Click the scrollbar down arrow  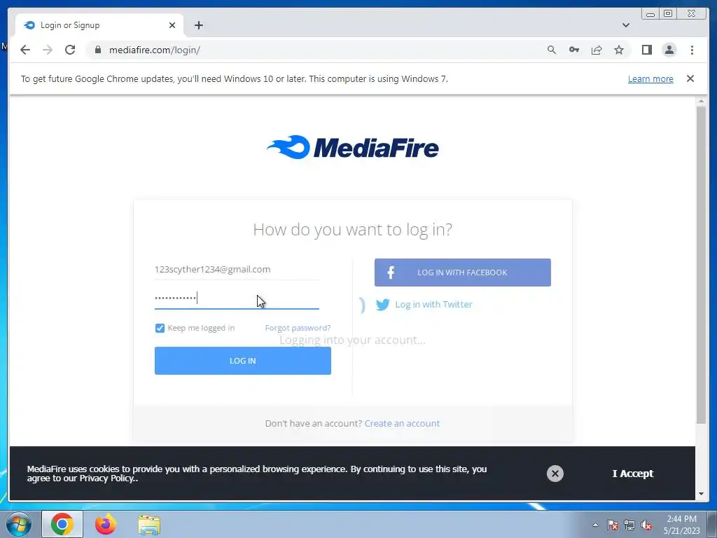click(x=701, y=494)
